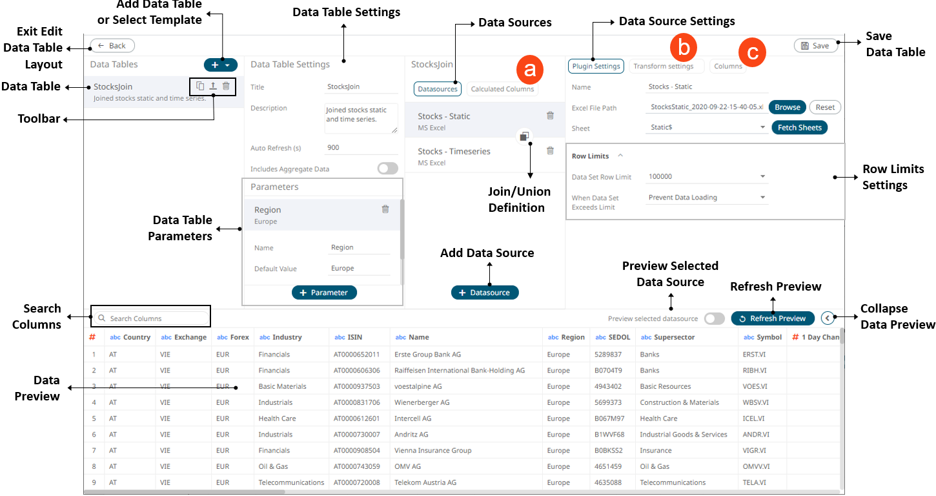Delete the Stocks - Timeseries data source

[x=550, y=150]
